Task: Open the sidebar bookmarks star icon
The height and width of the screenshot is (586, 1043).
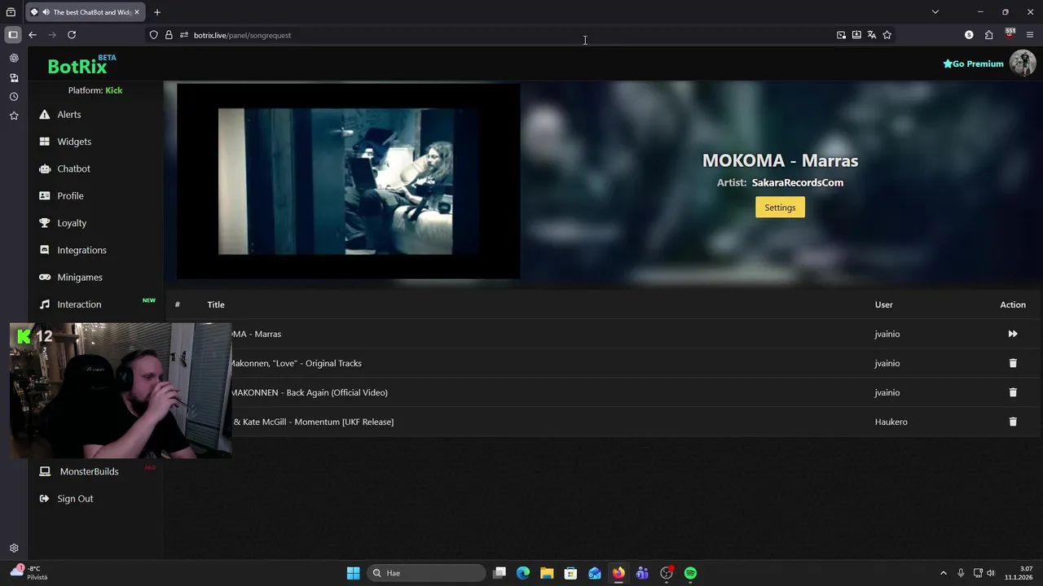Action: pos(14,116)
